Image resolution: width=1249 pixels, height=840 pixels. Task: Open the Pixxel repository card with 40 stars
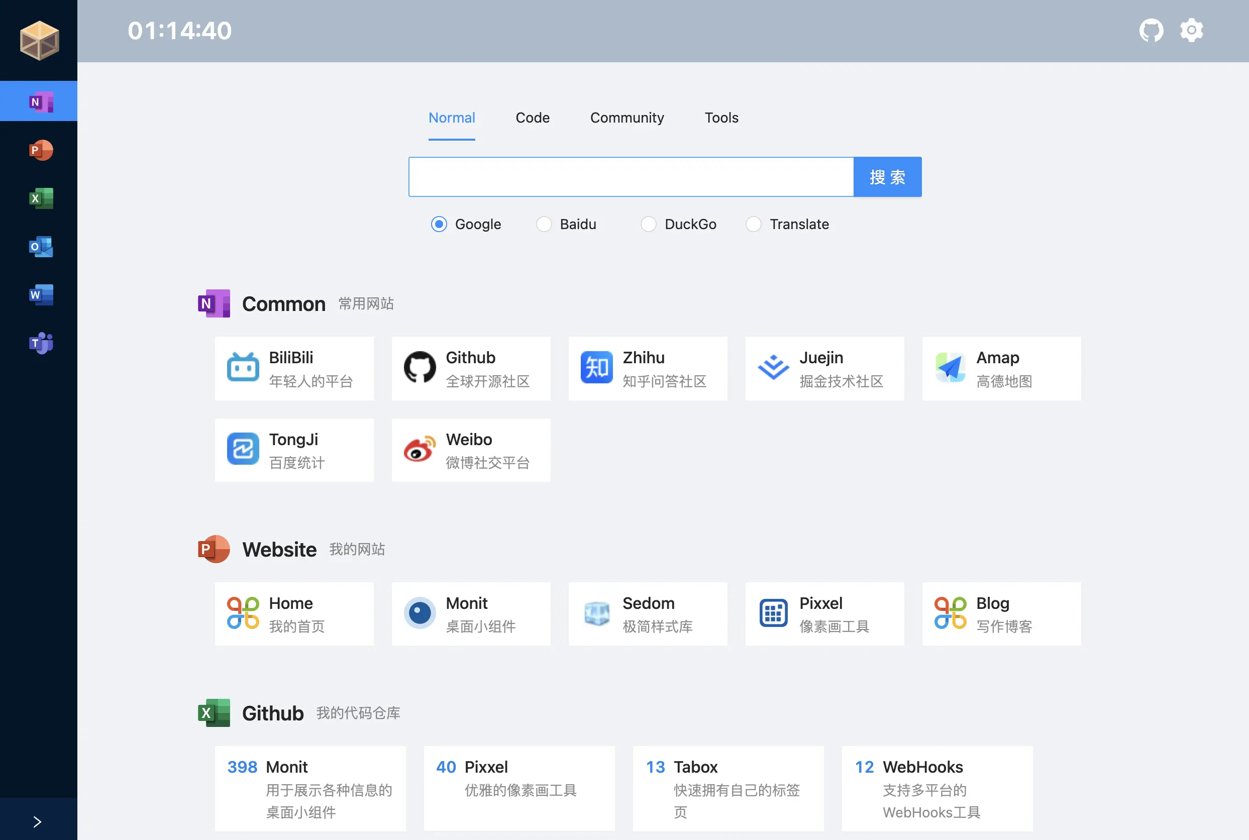(519, 789)
